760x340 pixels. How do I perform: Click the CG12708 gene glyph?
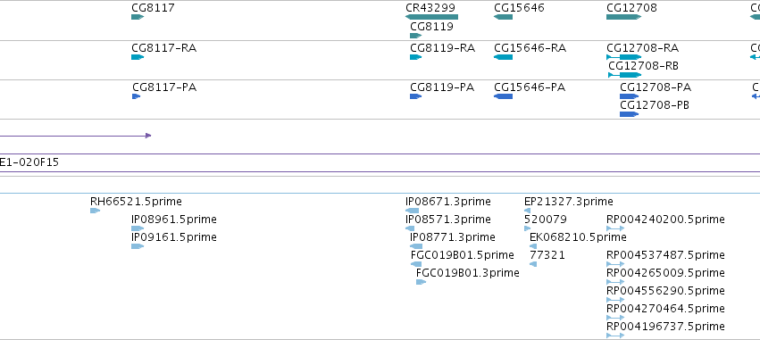[623, 17]
